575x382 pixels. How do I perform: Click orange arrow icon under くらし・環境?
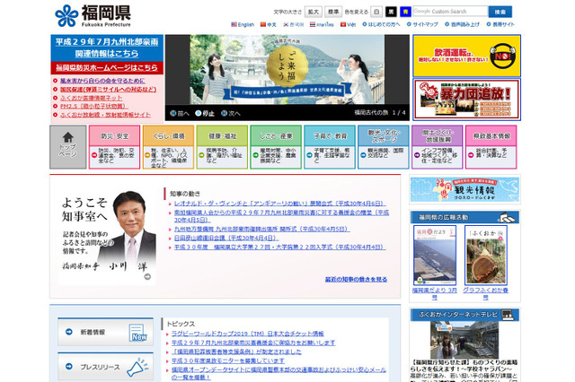click(147, 155)
